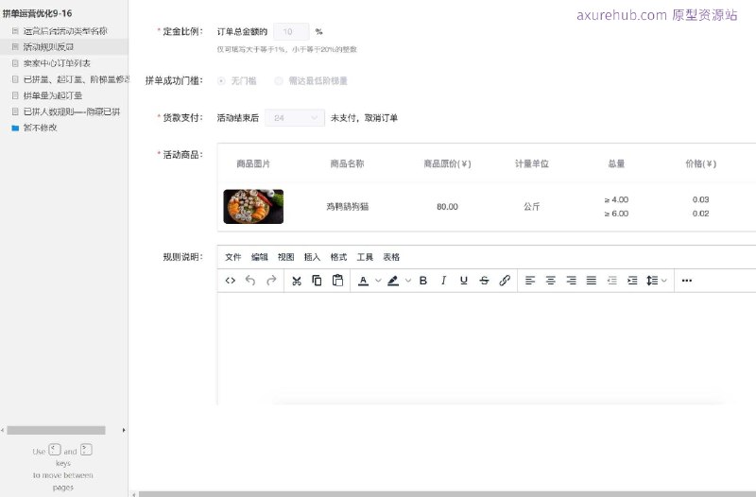Open 活动规则反显 page in sidebar
The image size is (756, 497).
coord(49,46)
